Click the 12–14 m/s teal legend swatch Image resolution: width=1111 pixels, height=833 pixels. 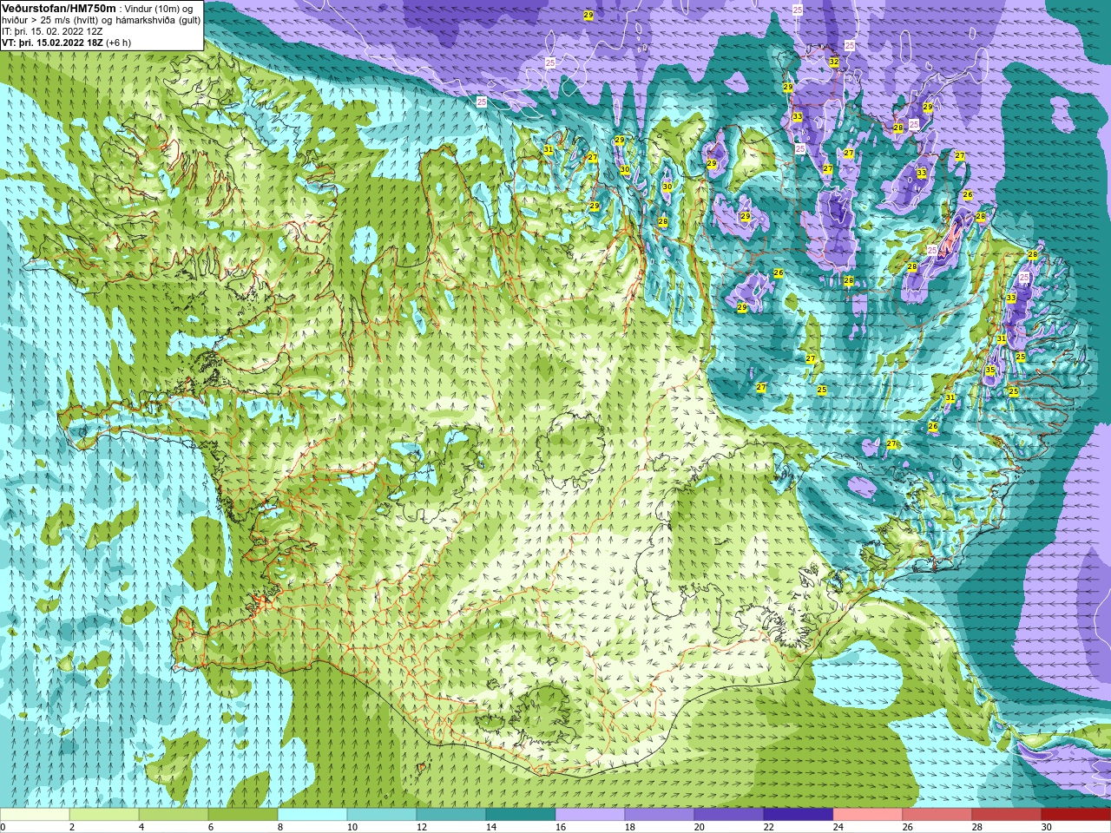[x=451, y=815]
